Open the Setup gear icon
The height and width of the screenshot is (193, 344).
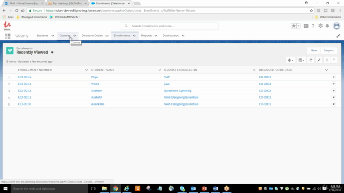pyautogui.click(x=320, y=26)
